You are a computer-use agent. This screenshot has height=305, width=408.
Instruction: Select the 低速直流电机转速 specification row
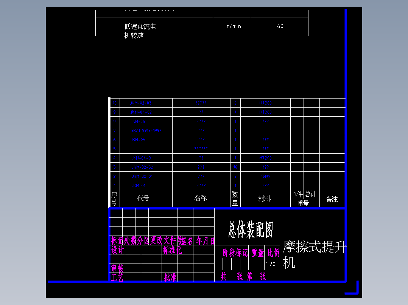coord(140,30)
